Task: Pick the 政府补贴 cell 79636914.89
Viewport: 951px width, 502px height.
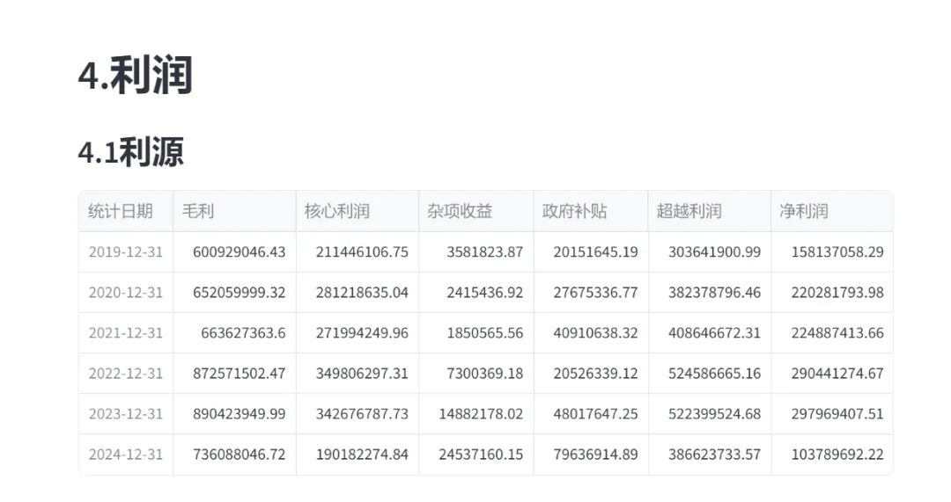Action: point(590,455)
